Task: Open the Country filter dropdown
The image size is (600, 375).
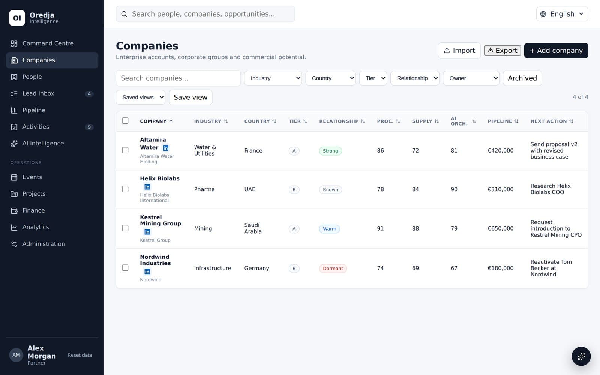Action: (x=330, y=78)
